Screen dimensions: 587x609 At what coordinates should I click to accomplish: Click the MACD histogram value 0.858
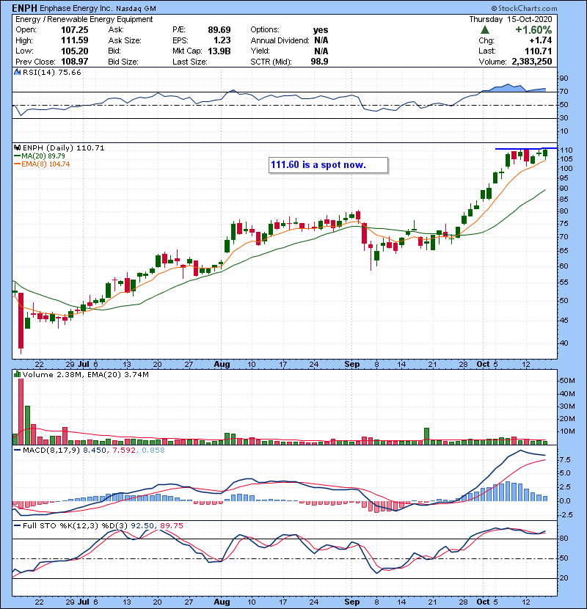[x=153, y=451]
